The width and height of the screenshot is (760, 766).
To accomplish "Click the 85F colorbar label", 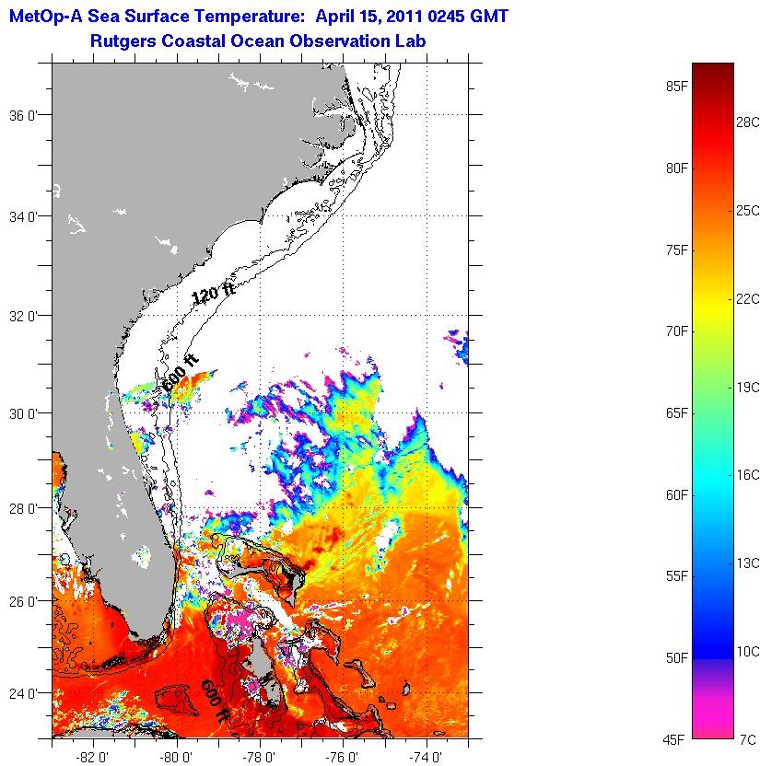I will click(676, 87).
